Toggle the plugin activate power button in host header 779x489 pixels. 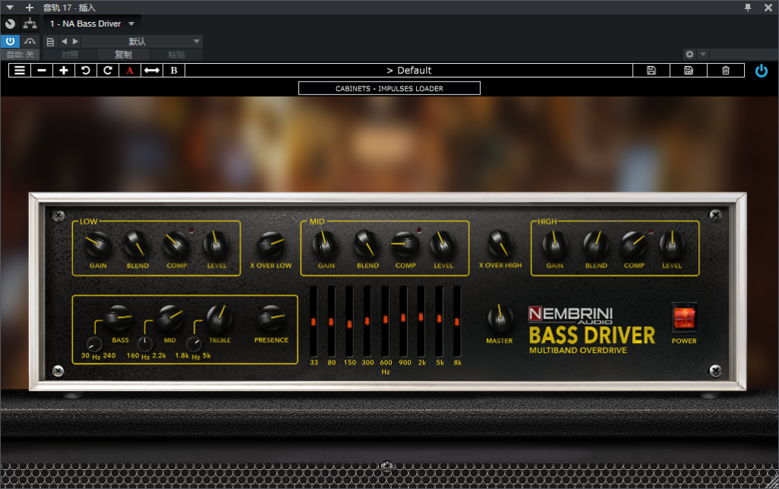[10, 41]
